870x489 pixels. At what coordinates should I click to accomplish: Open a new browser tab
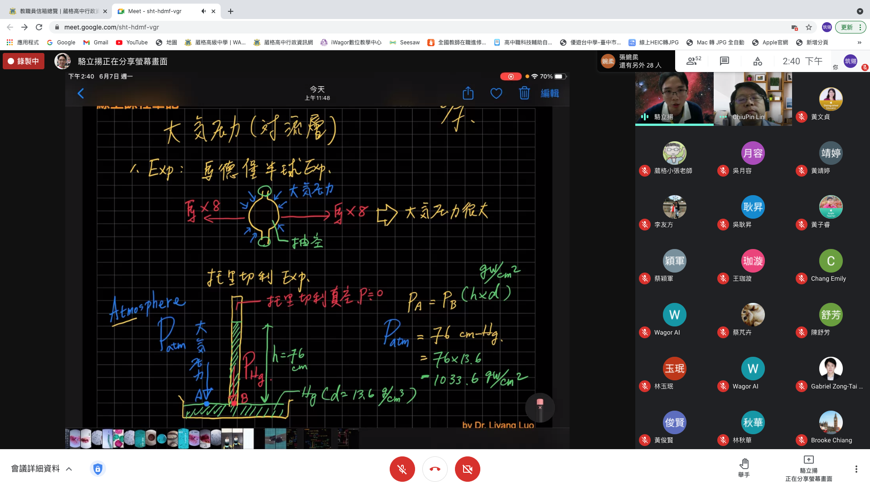coord(231,11)
